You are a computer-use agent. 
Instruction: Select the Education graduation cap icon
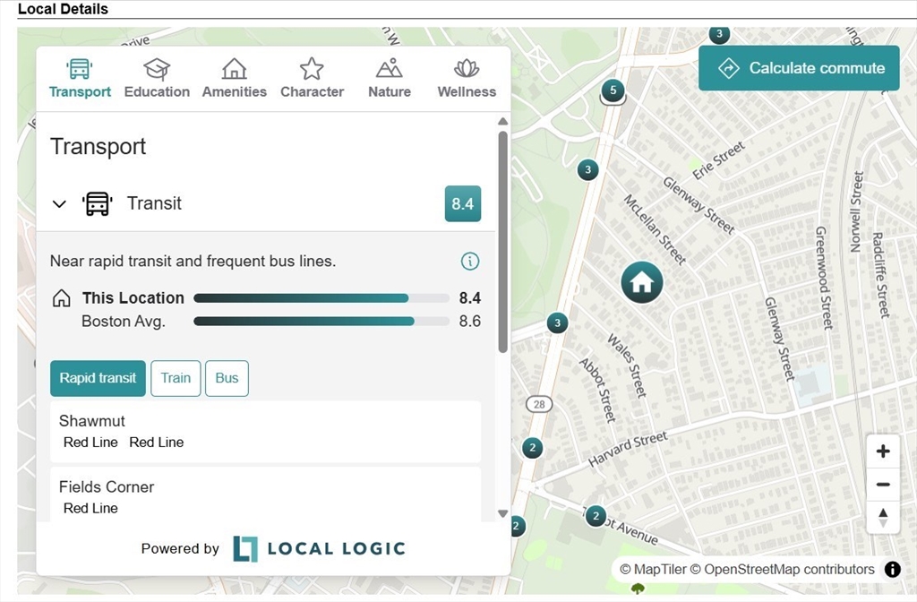coord(157,70)
